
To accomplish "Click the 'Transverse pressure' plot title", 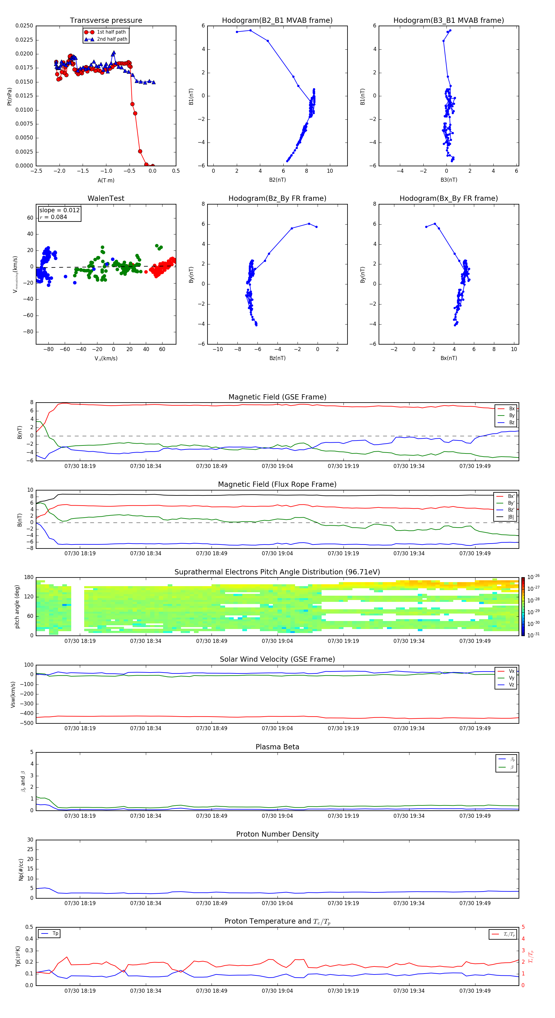I will tap(106, 21).
